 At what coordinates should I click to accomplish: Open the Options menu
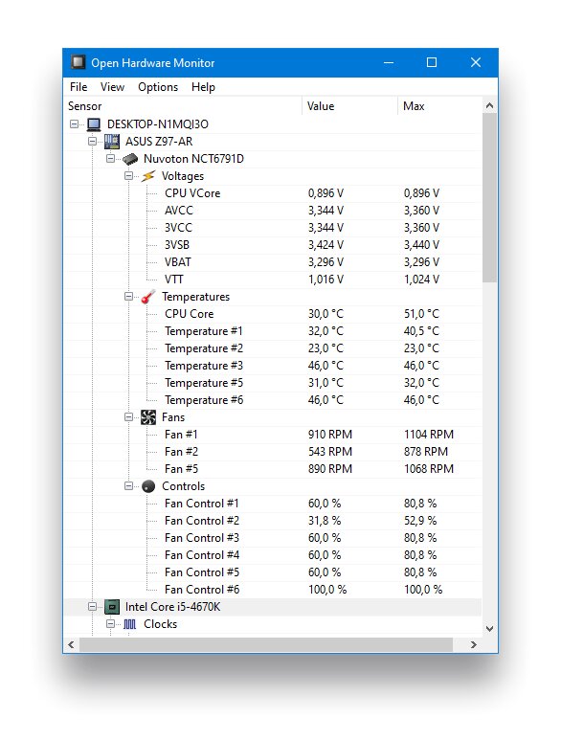[x=158, y=87]
